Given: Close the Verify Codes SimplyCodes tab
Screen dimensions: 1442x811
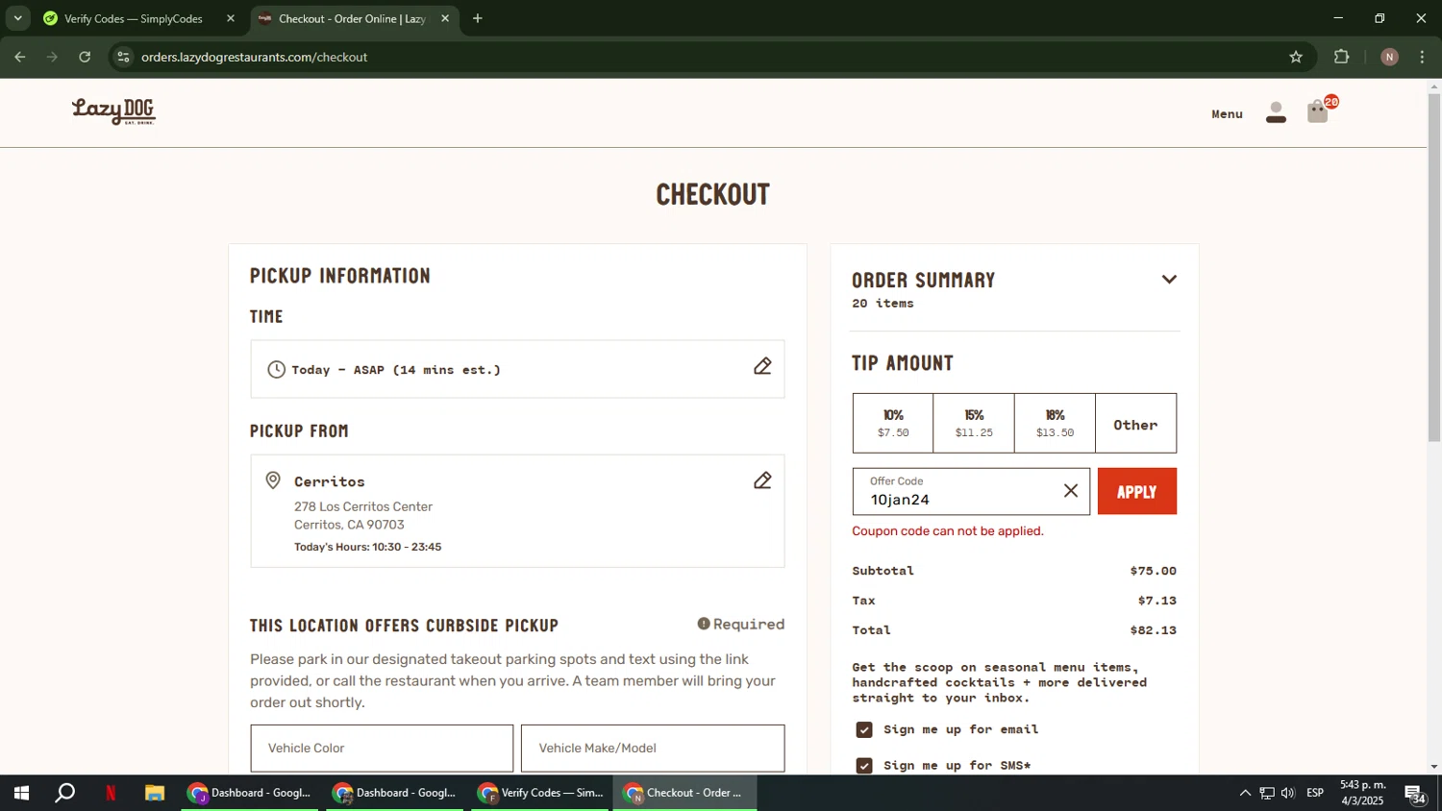Looking at the screenshot, I should pyautogui.click(x=231, y=18).
